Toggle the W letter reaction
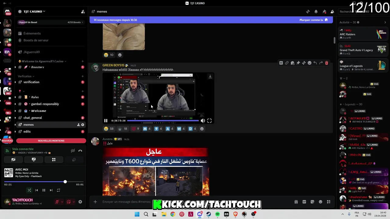 click(x=181, y=129)
